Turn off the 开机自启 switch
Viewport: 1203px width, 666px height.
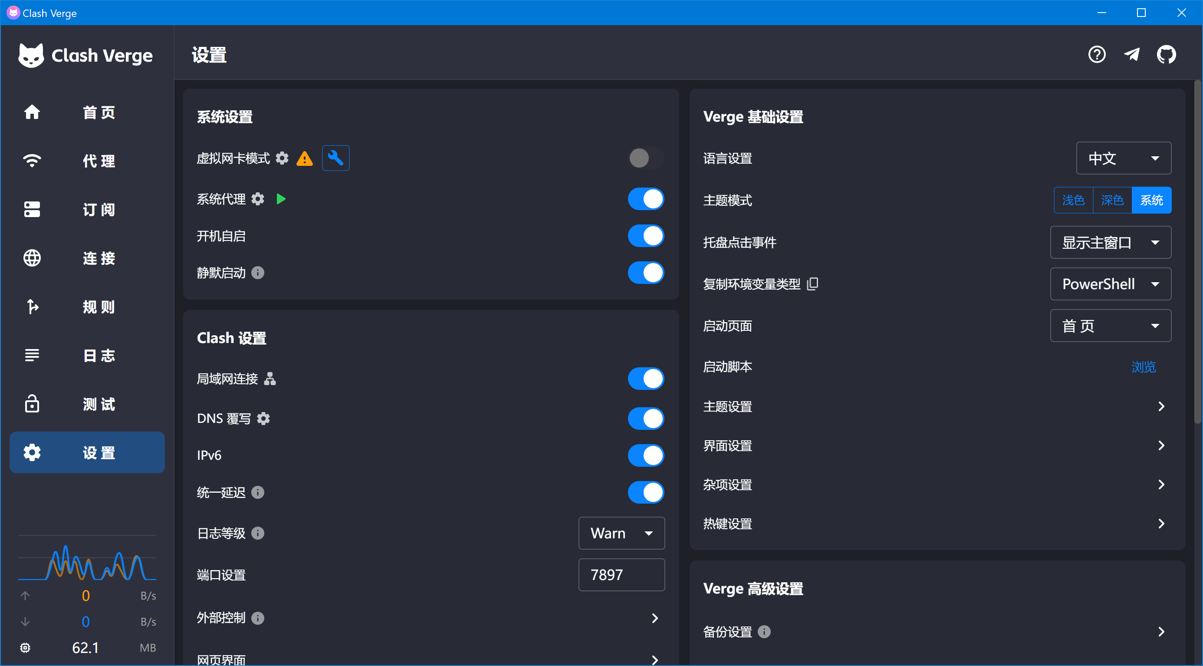(645, 236)
